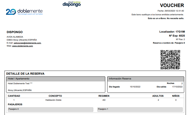Click the 03803 Alcoy (Alicante) ESPAÑA address
This screenshot has width=189, height=115.
pos(22,40)
